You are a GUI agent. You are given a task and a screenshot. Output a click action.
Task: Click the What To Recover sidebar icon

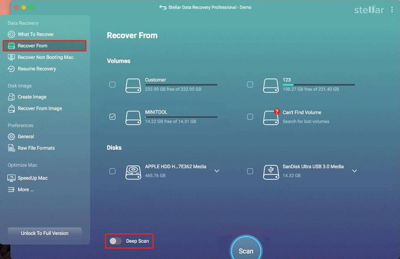pos(11,34)
